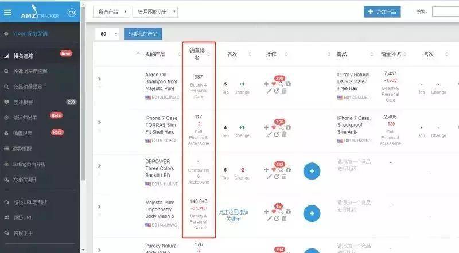Click the sidebar scrollbar down arrow
The height and width of the screenshot is (253, 459).
tap(83, 250)
